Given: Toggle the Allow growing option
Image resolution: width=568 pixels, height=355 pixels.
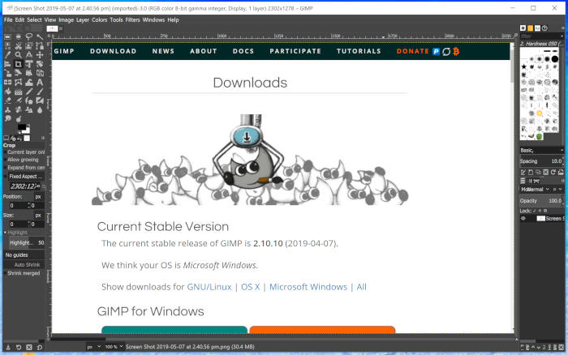Looking at the screenshot, I should (x=5, y=160).
